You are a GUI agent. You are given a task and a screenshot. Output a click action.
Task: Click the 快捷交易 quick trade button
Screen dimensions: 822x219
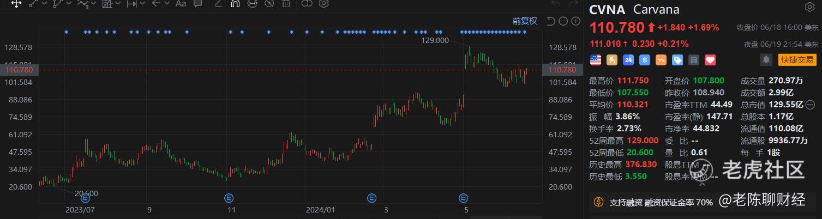point(797,60)
